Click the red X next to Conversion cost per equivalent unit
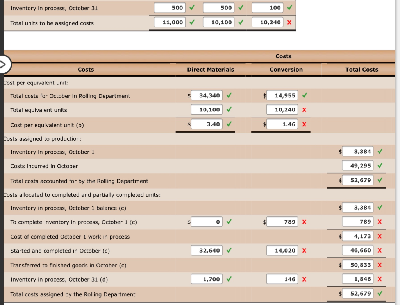 click(x=304, y=124)
